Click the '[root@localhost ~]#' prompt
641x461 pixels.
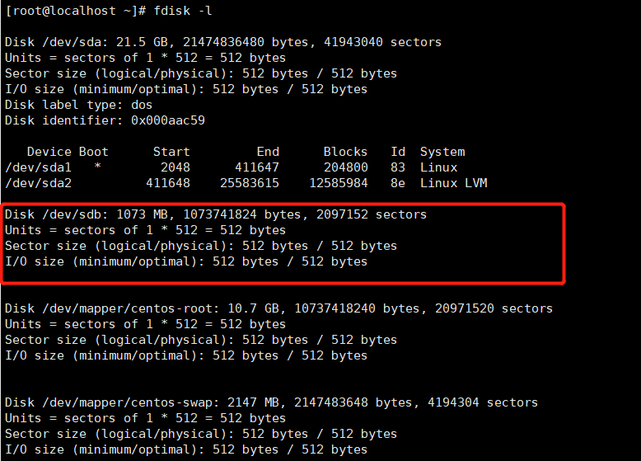(x=75, y=11)
